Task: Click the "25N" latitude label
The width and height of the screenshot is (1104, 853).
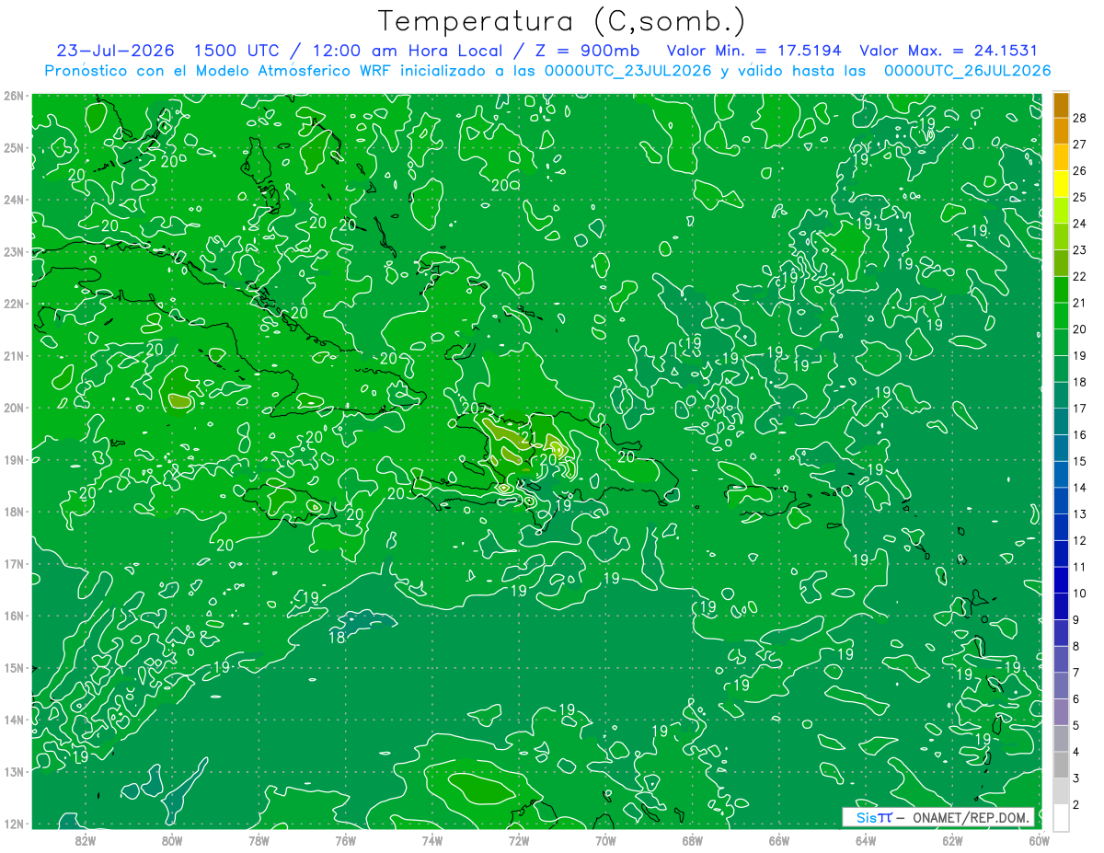Action: coord(14,147)
